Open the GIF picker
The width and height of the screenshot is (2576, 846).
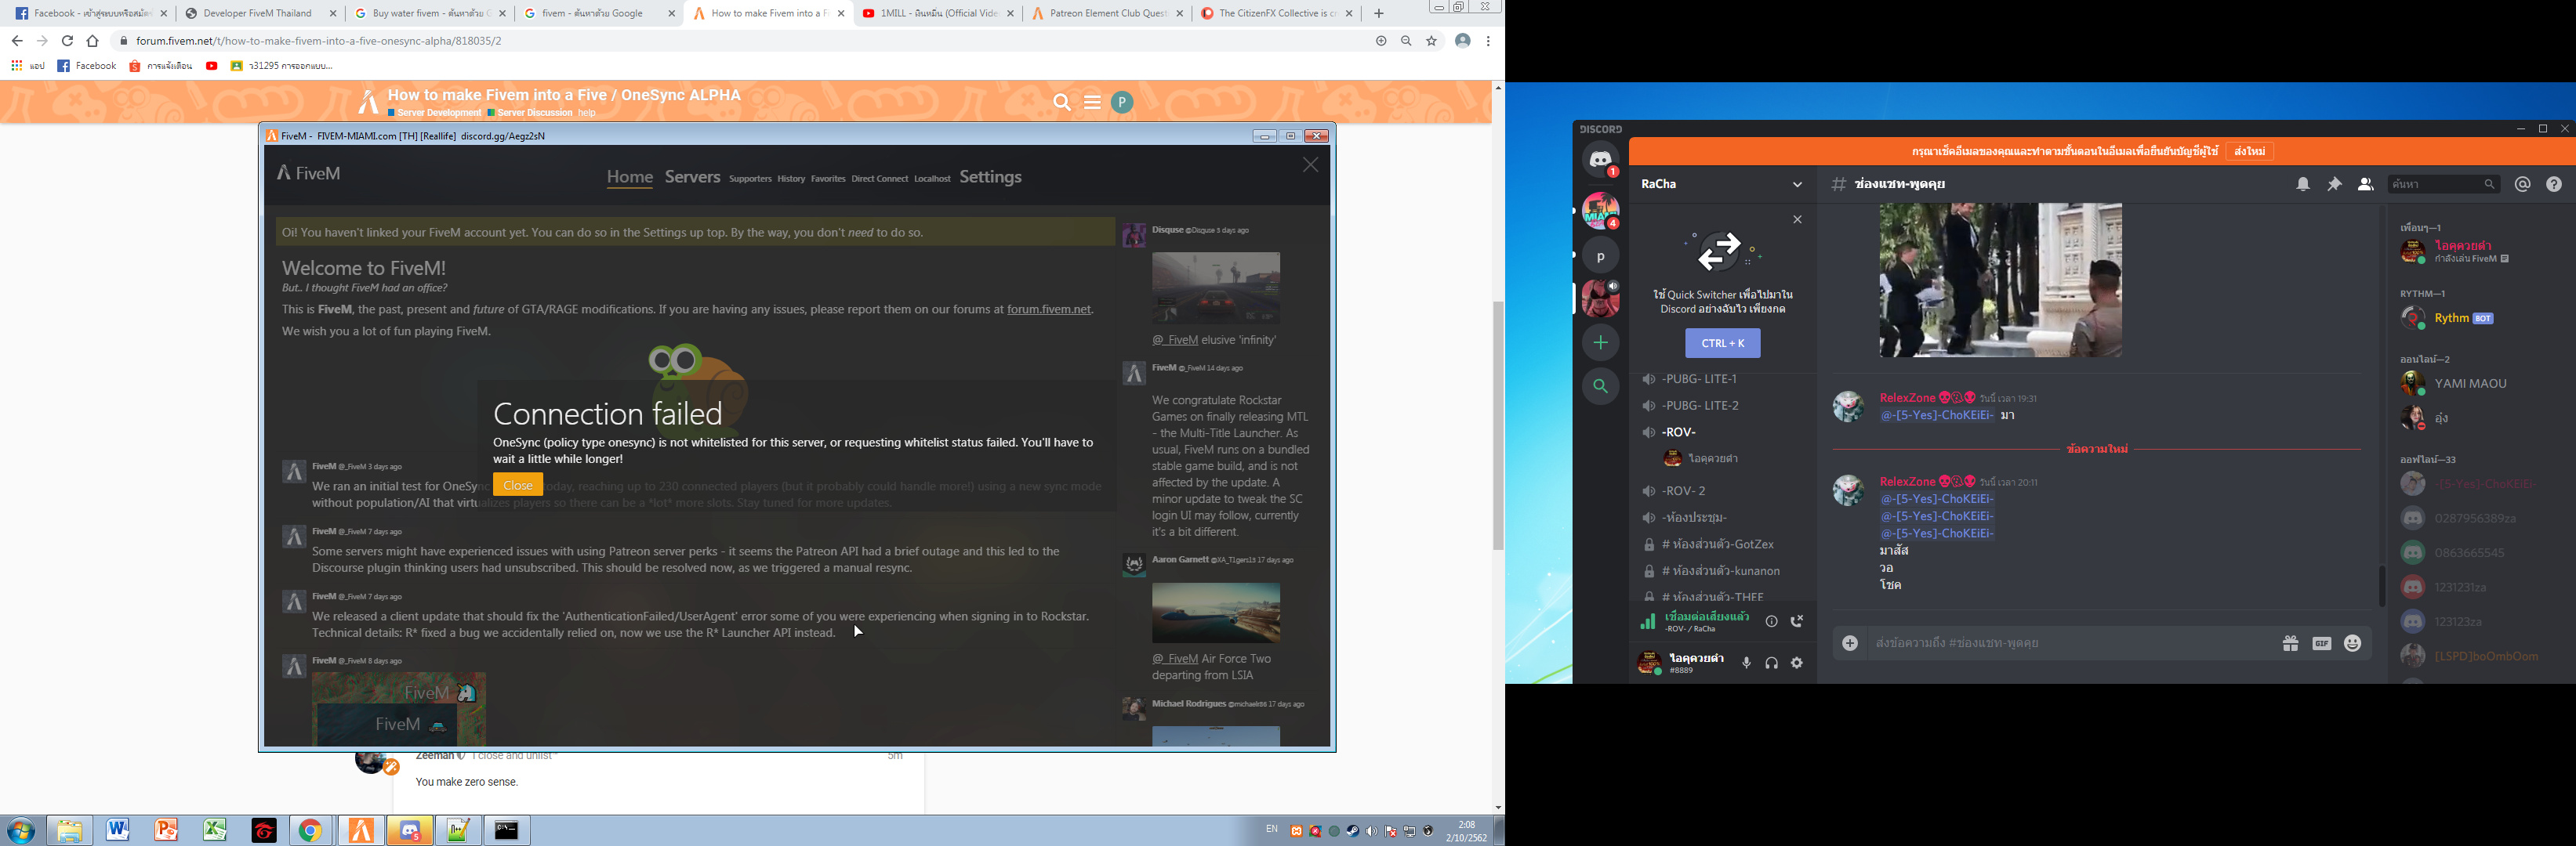point(2322,643)
